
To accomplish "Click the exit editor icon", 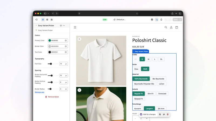I will click(x=36, y=20).
